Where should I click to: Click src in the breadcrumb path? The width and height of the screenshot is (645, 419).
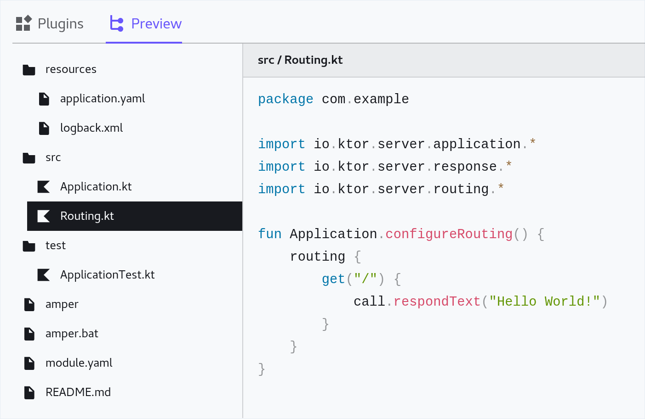tap(265, 60)
